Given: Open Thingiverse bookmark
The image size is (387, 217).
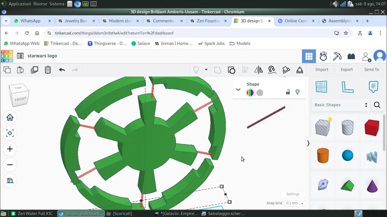Looking at the screenshot, I should point(107,43).
